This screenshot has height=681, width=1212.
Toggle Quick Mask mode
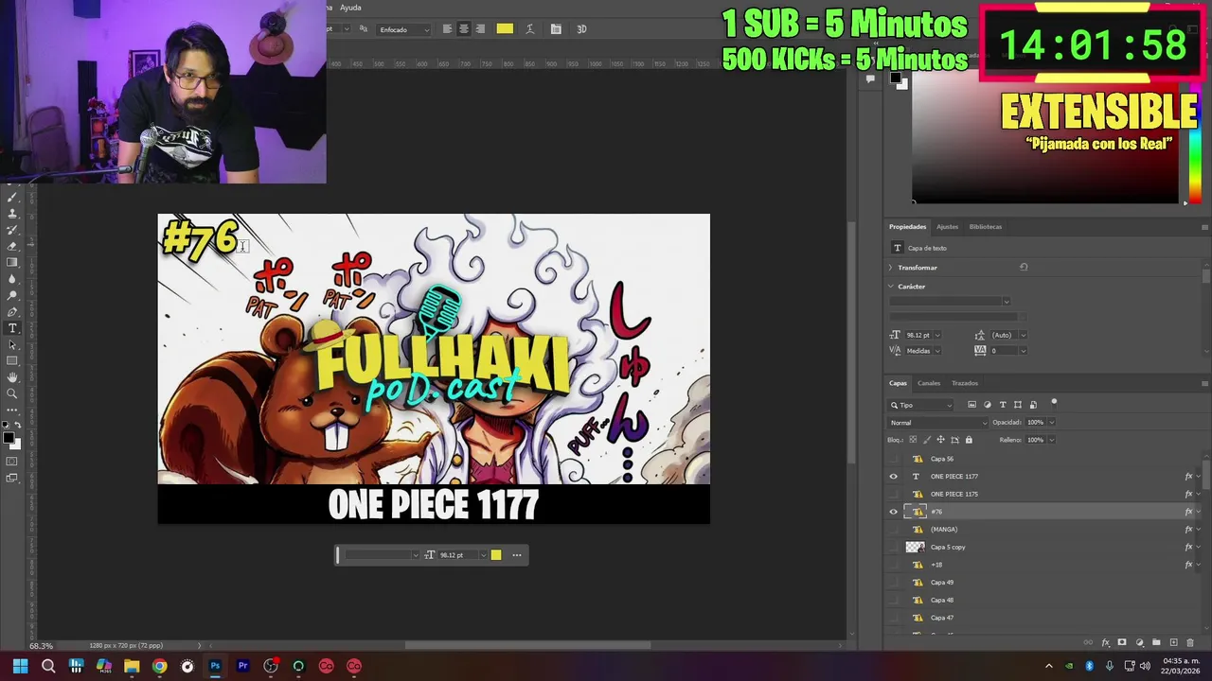click(x=11, y=462)
